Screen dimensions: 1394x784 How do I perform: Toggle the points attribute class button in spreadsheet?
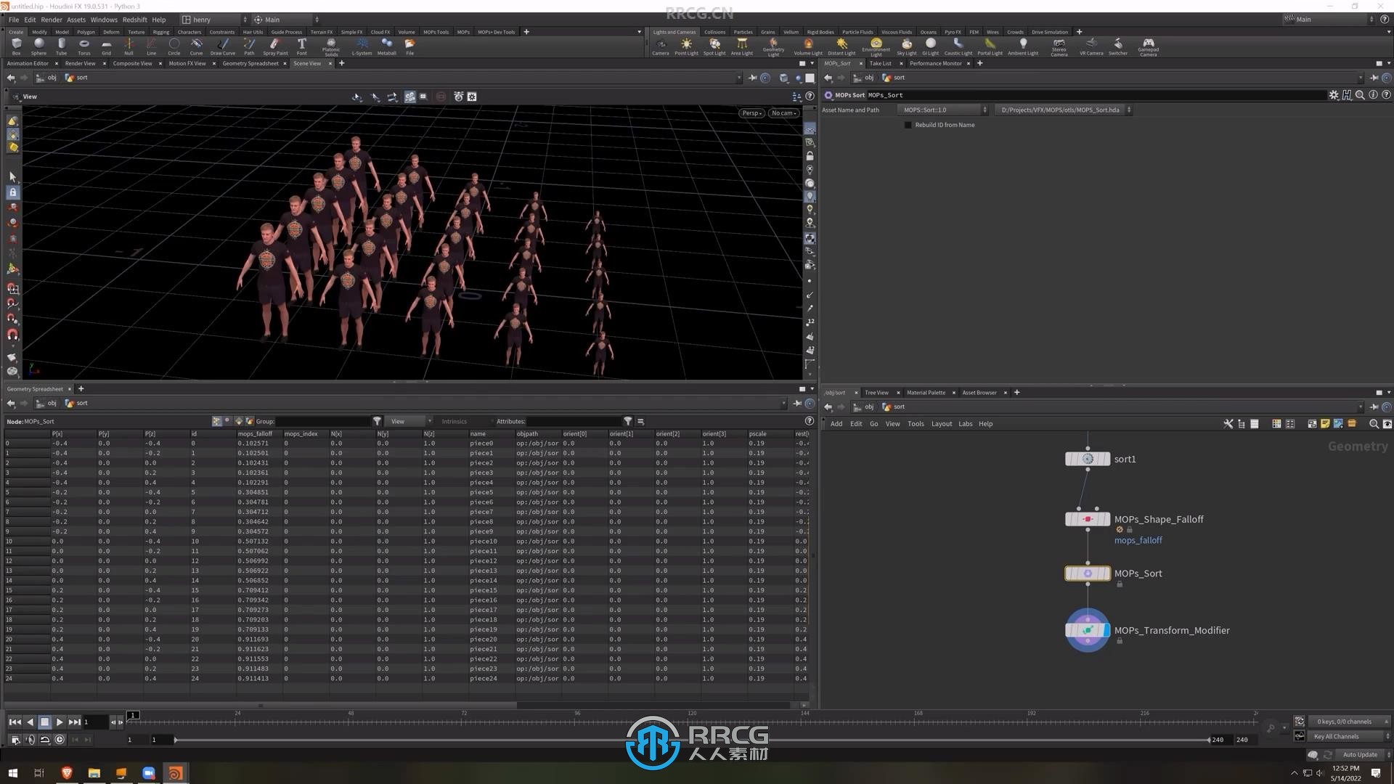tap(216, 421)
